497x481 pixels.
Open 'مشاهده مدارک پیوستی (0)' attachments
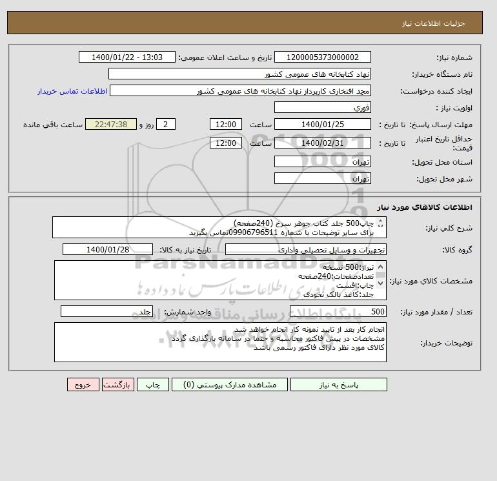[230, 385]
